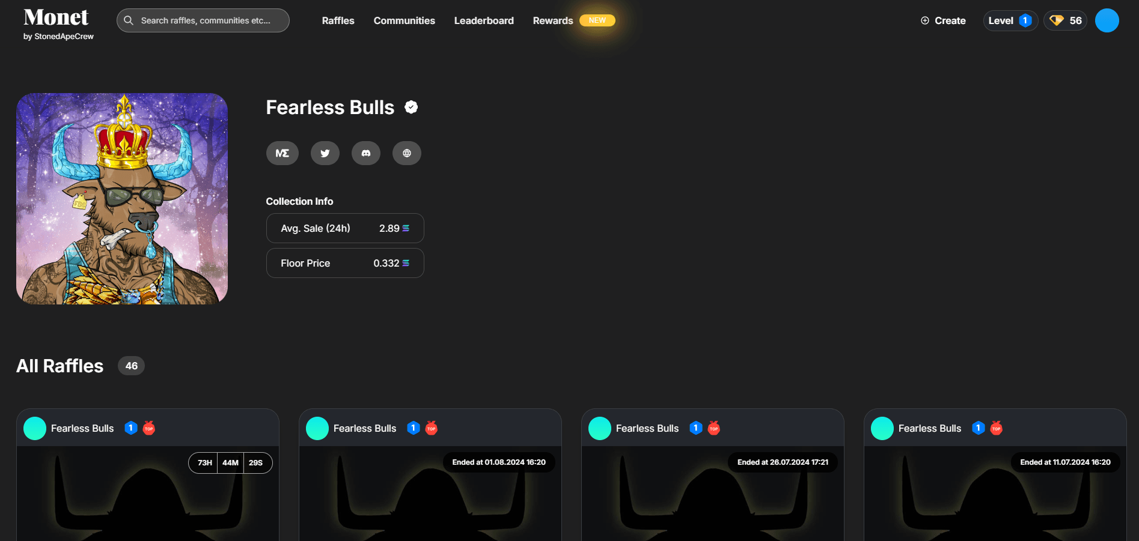Click the verified badge next to Fearless Bulls

pyautogui.click(x=411, y=107)
